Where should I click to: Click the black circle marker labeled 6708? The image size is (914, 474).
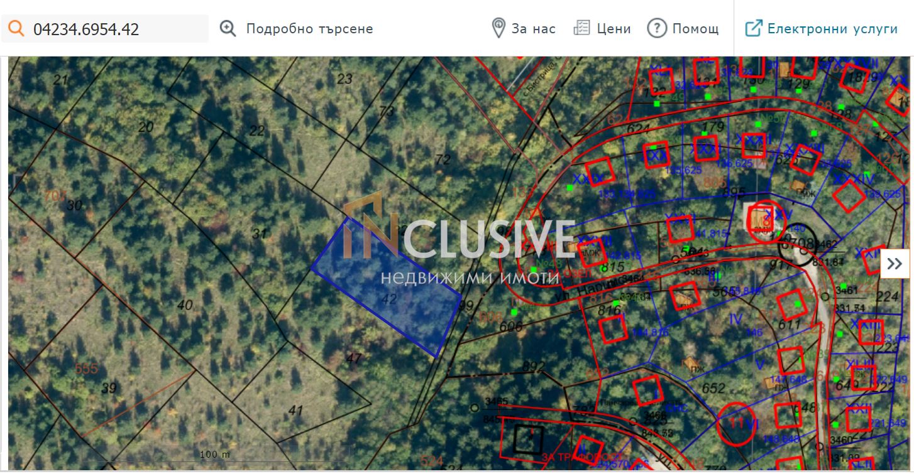click(798, 244)
